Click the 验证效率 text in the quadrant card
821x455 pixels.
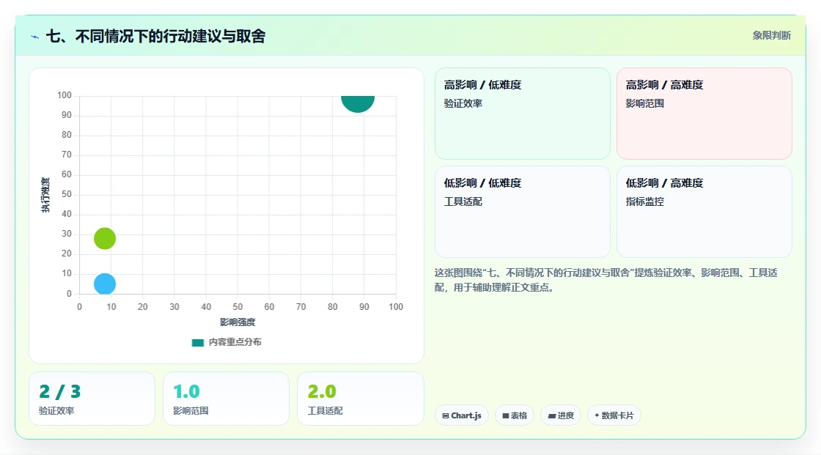click(463, 103)
